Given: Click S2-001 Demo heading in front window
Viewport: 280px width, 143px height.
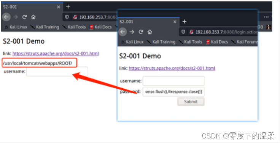Looking at the screenshot, I should [x=140, y=56].
